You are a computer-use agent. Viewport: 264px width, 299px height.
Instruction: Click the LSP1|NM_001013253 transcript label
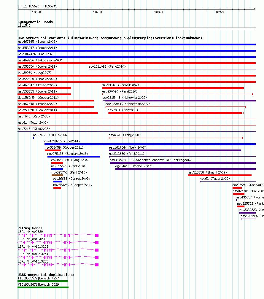[33, 247]
